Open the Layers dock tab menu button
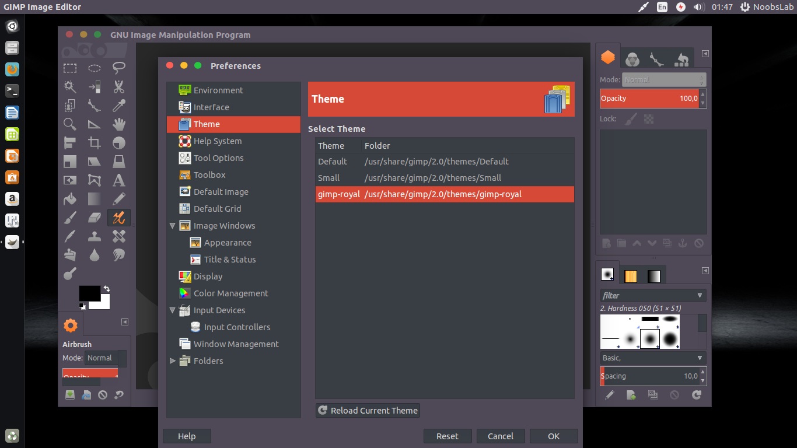The image size is (797, 448). coord(705,54)
